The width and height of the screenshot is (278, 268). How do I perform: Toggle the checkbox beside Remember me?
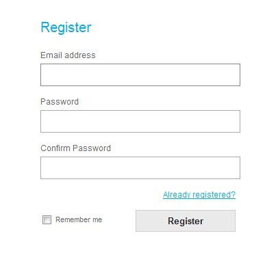coord(47,219)
